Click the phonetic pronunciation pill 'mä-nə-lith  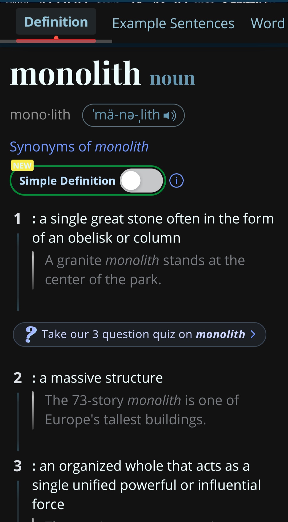point(133,115)
